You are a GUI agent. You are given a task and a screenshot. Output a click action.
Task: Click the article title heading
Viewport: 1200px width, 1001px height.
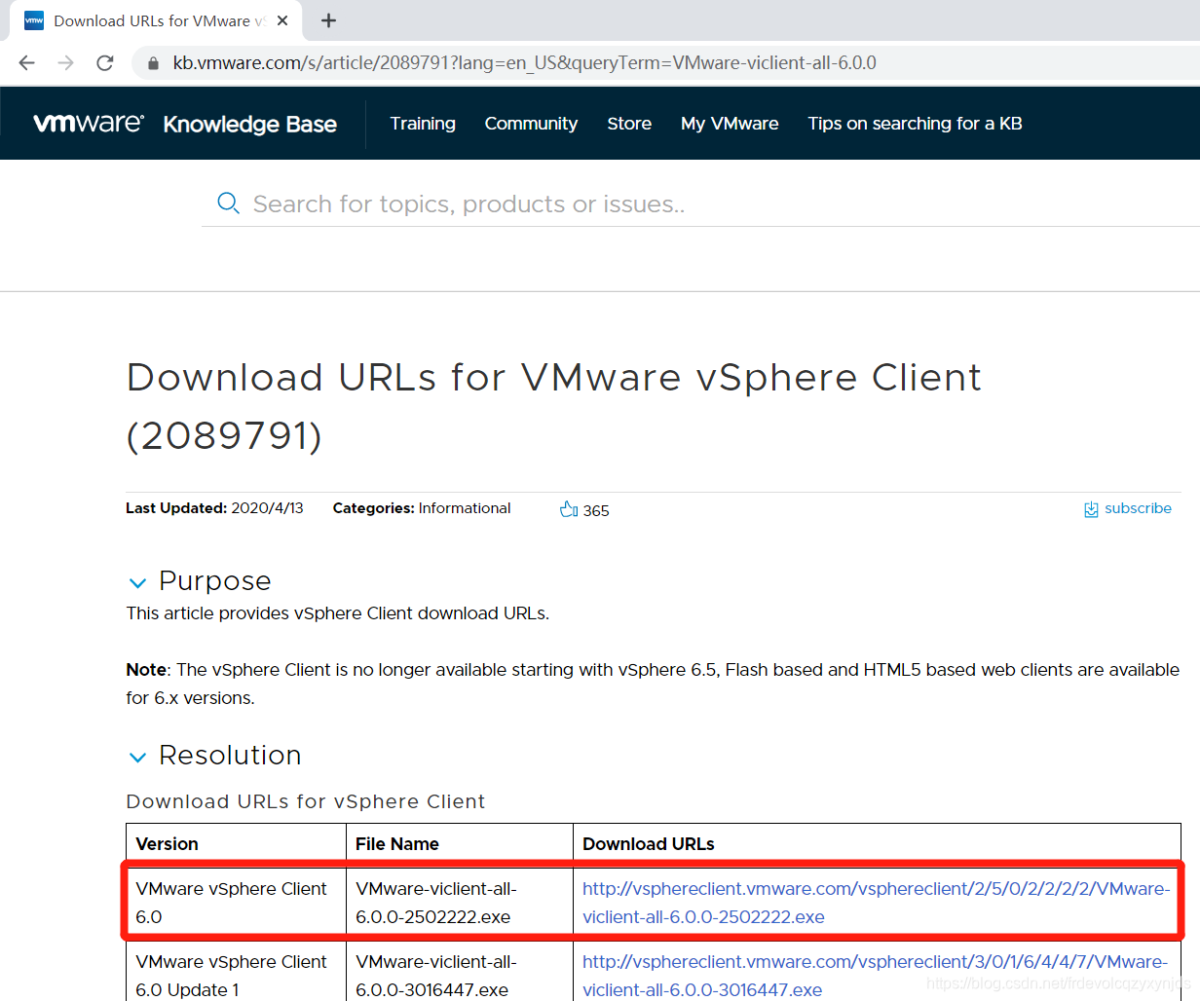tap(553, 406)
